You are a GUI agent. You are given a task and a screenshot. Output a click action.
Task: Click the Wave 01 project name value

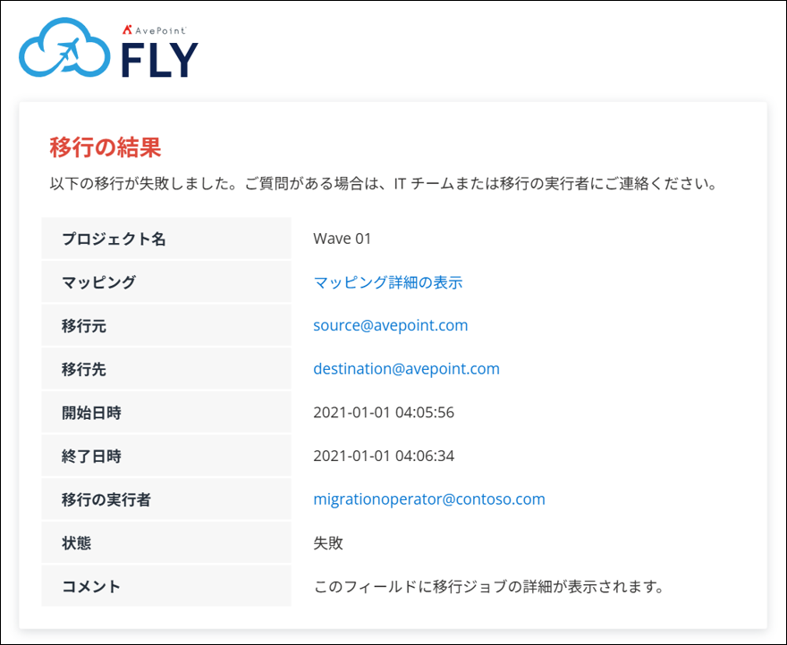tap(342, 239)
